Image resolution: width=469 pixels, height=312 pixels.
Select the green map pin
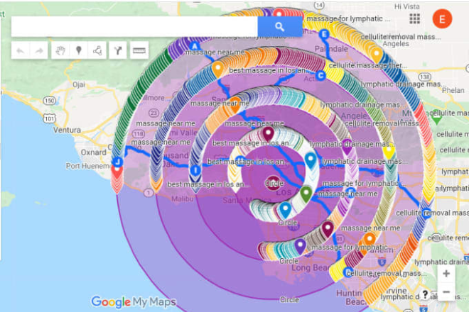point(306,194)
